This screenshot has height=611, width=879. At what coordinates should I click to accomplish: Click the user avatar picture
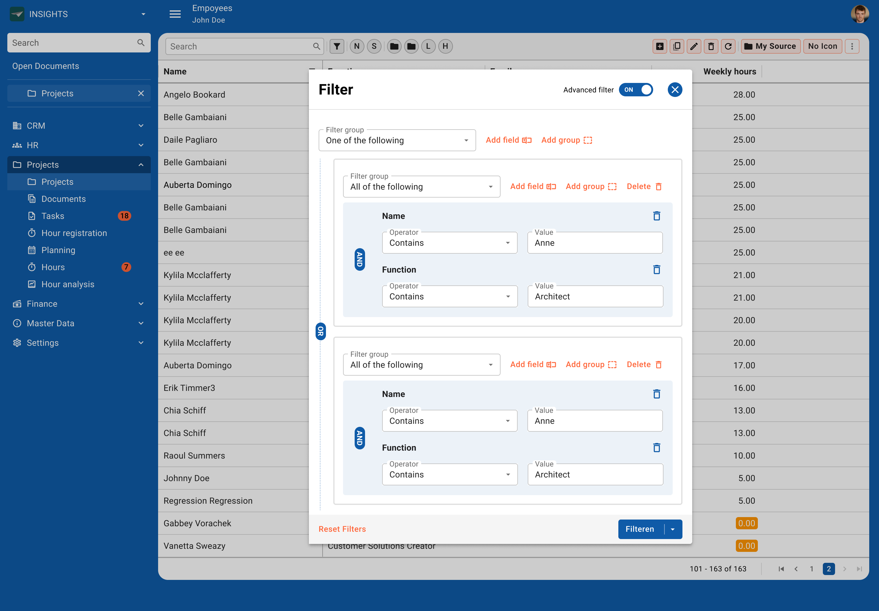(x=859, y=14)
